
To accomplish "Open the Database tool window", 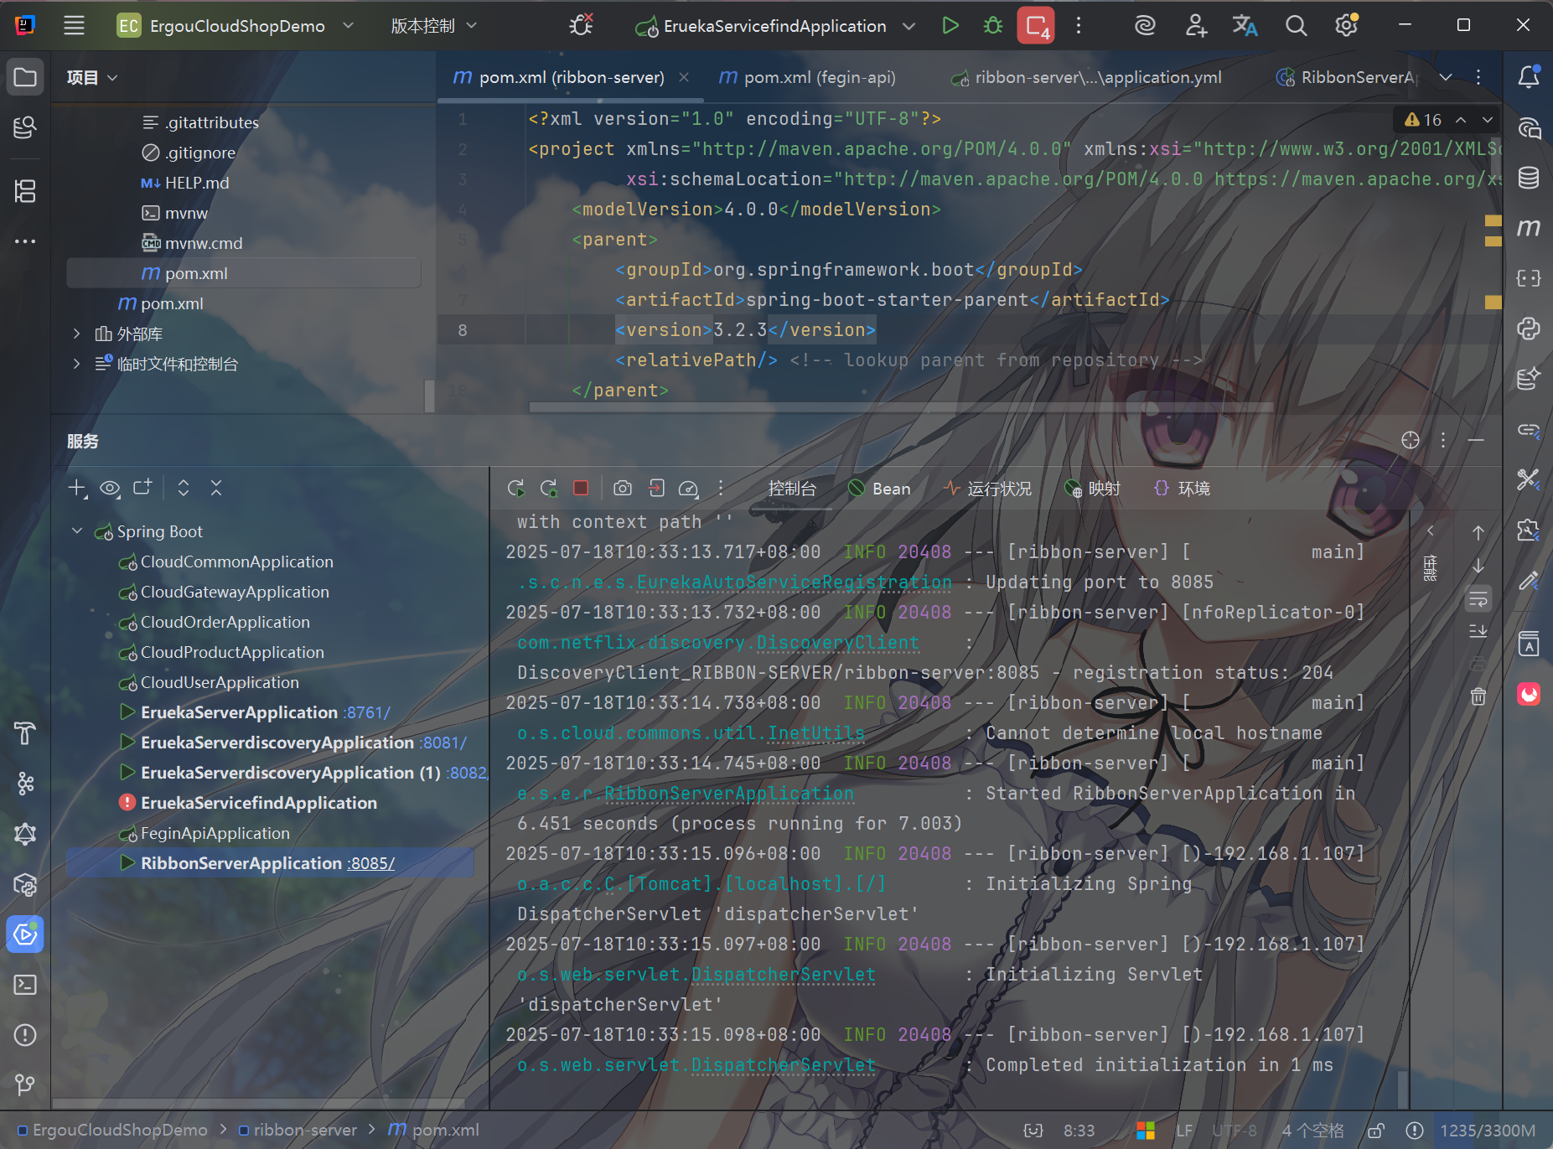I will point(1529,178).
